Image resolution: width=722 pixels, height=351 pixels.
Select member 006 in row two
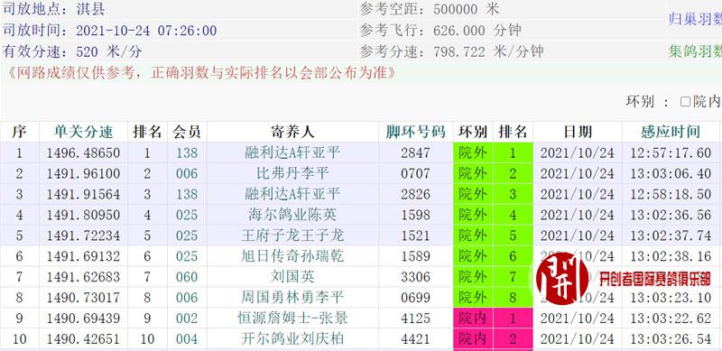coord(187,173)
